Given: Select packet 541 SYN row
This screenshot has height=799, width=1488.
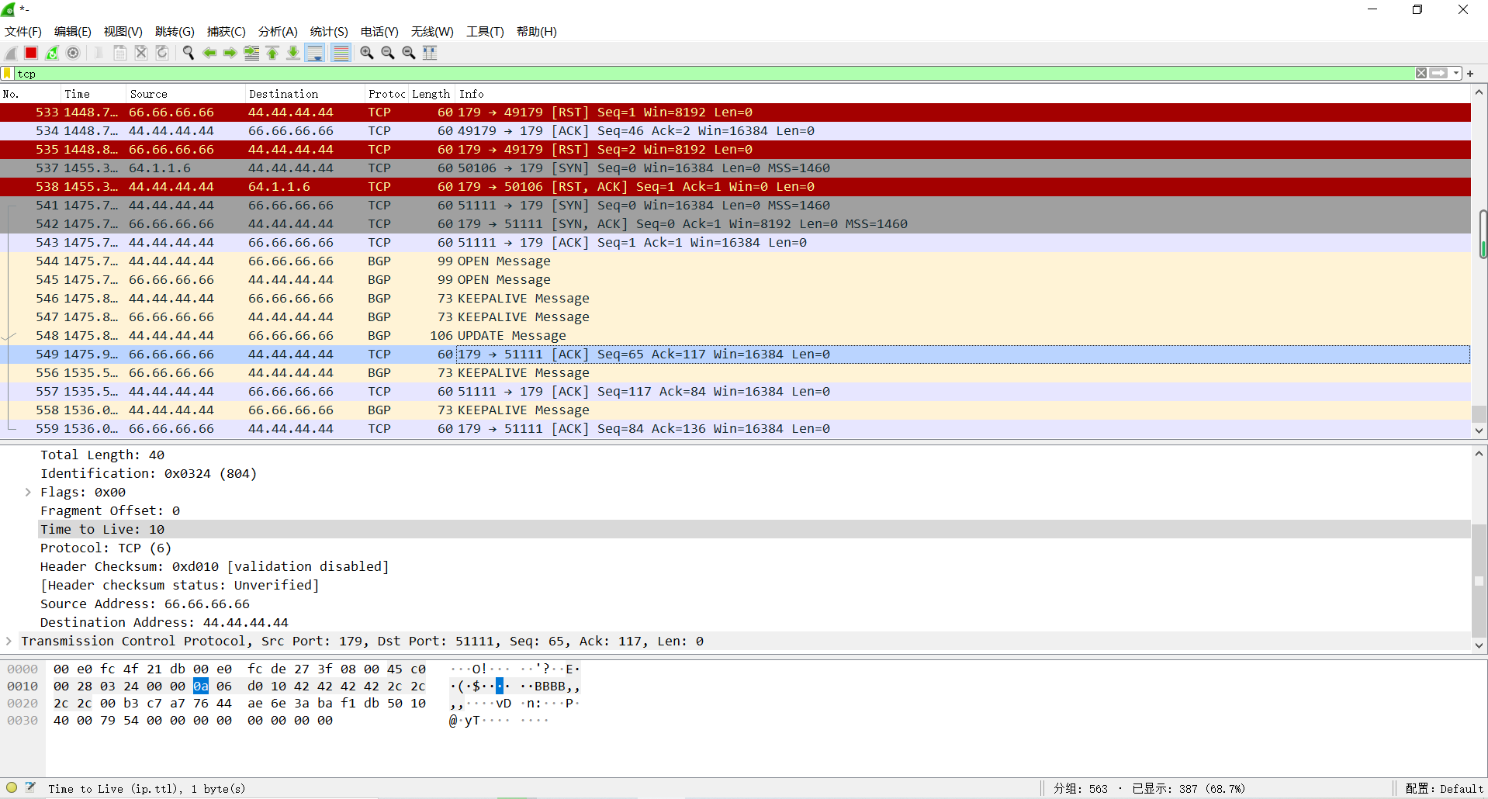Looking at the screenshot, I should 735,206.
